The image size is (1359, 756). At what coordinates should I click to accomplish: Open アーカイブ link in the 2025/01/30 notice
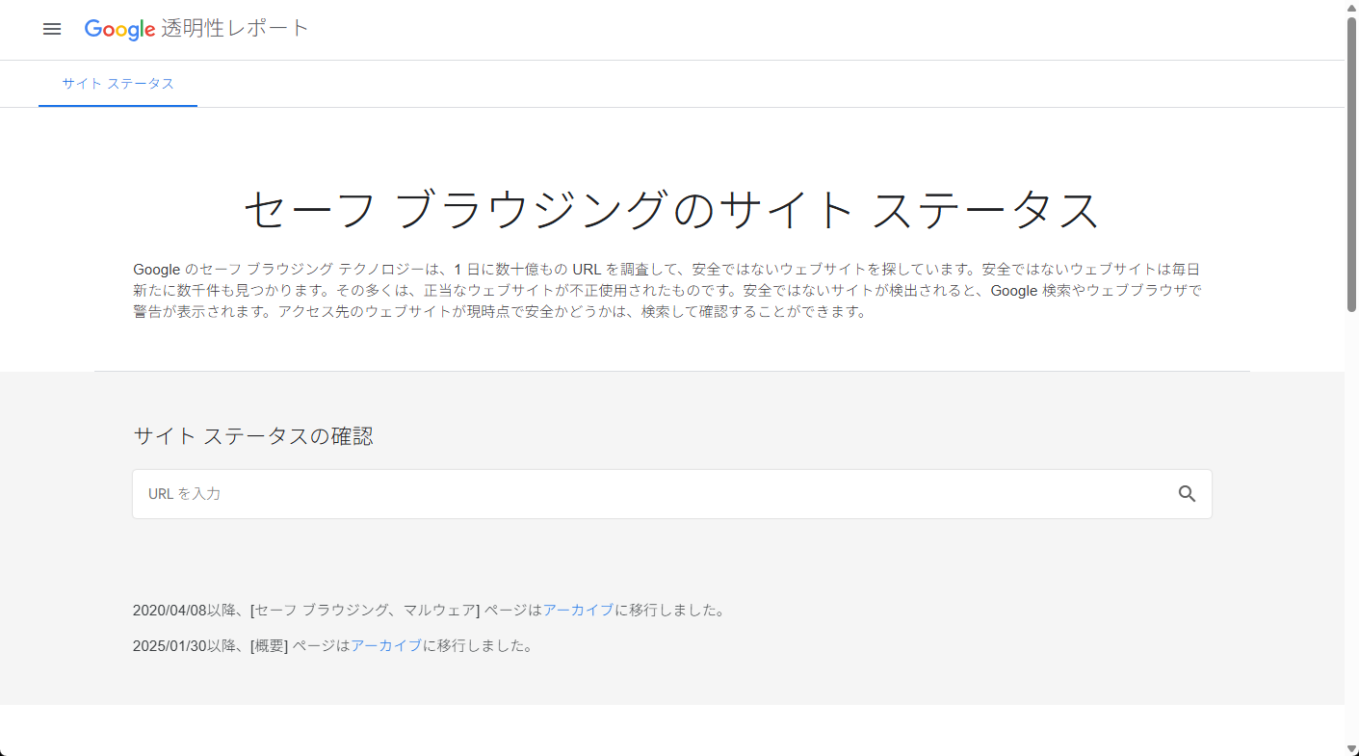click(386, 645)
